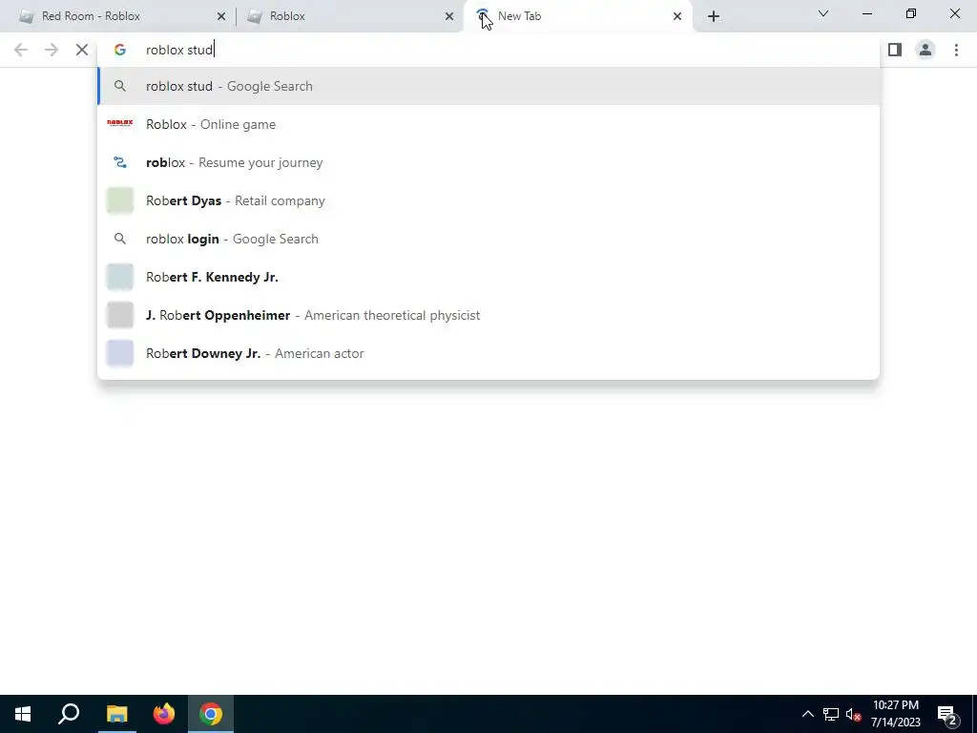
Task: Click the Robert F. Kennedy Jr. thumbnail image
Action: (x=119, y=277)
